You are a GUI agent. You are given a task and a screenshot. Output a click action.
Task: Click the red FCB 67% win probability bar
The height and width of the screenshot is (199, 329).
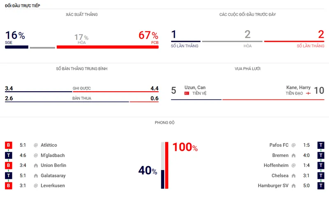(x=107, y=47)
